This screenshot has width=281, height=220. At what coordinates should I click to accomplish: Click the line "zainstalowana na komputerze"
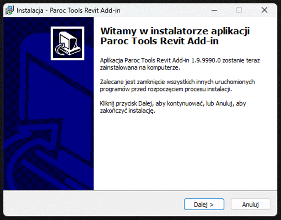[140, 67]
